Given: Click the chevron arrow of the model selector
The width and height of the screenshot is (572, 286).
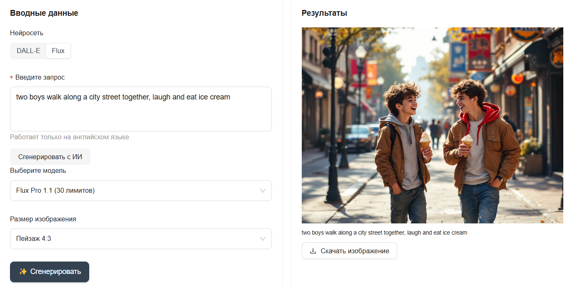Looking at the screenshot, I should (263, 191).
